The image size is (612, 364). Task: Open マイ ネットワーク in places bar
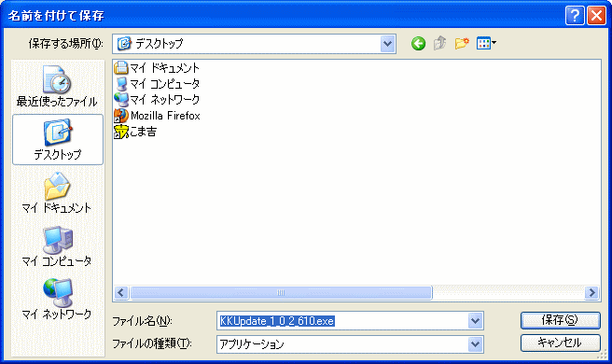(x=57, y=300)
